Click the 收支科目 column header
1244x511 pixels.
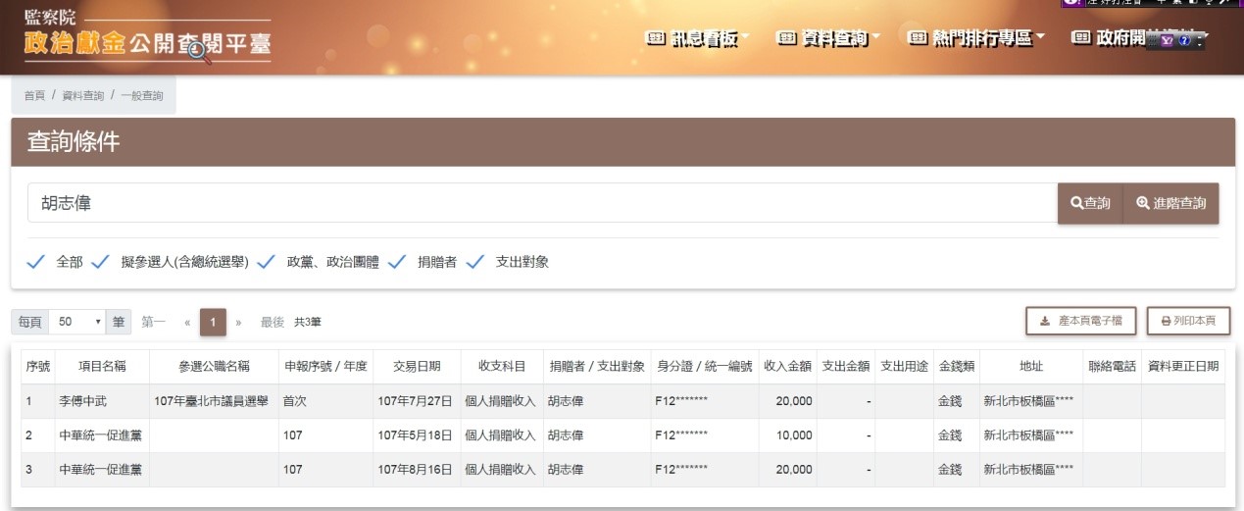502,366
